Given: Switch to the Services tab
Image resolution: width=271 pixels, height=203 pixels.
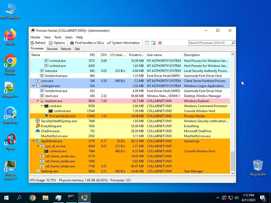Looking at the screenshot, I should [x=52, y=49].
